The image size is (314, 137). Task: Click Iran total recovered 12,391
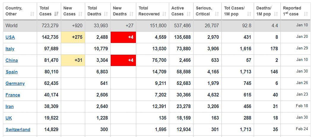click(159, 107)
